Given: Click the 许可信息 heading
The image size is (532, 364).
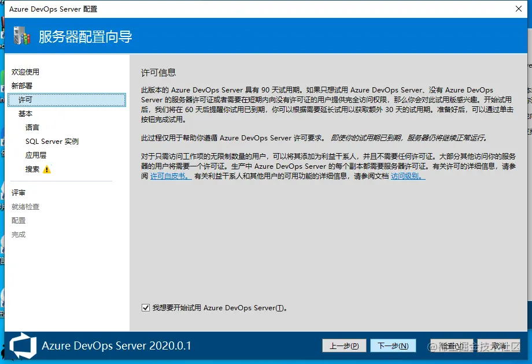Looking at the screenshot, I should tap(158, 73).
